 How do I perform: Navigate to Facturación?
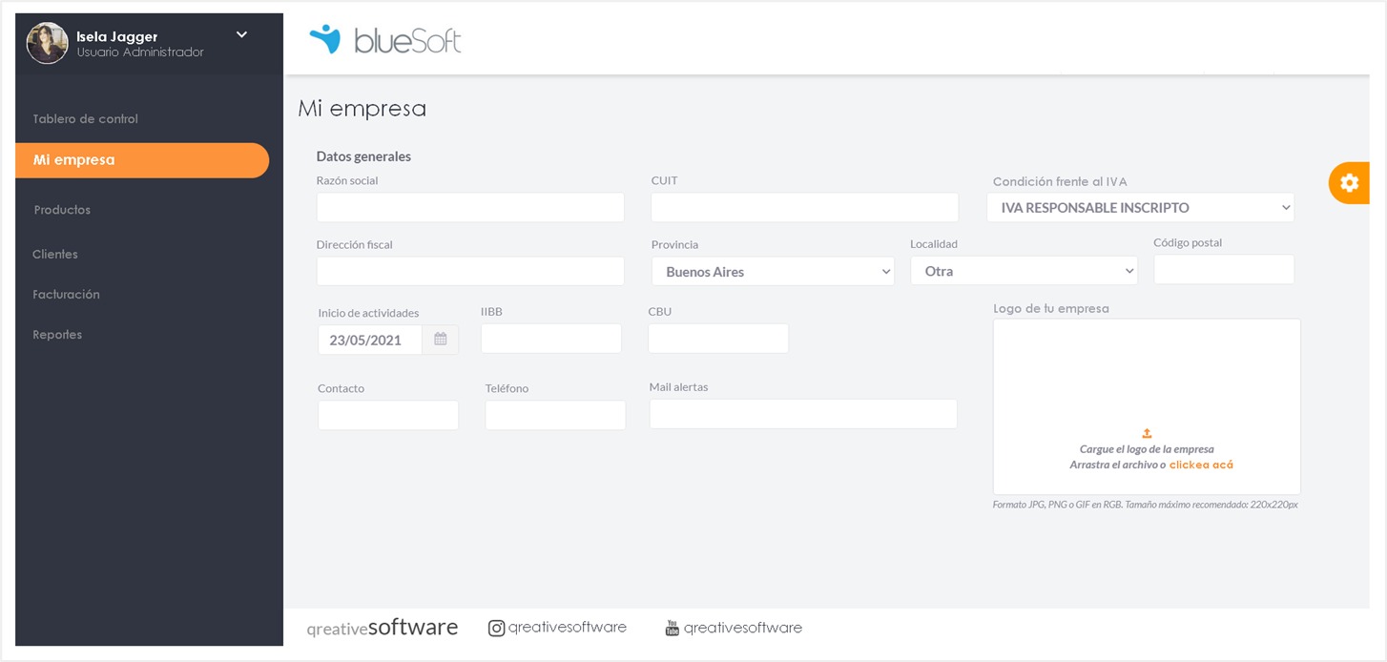(66, 295)
